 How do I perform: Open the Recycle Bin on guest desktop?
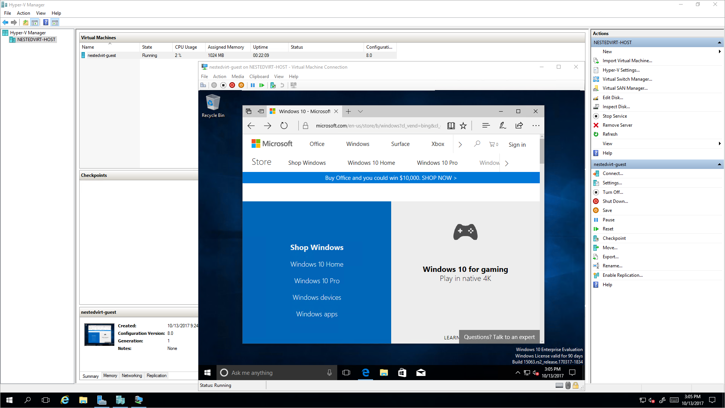coord(213,106)
